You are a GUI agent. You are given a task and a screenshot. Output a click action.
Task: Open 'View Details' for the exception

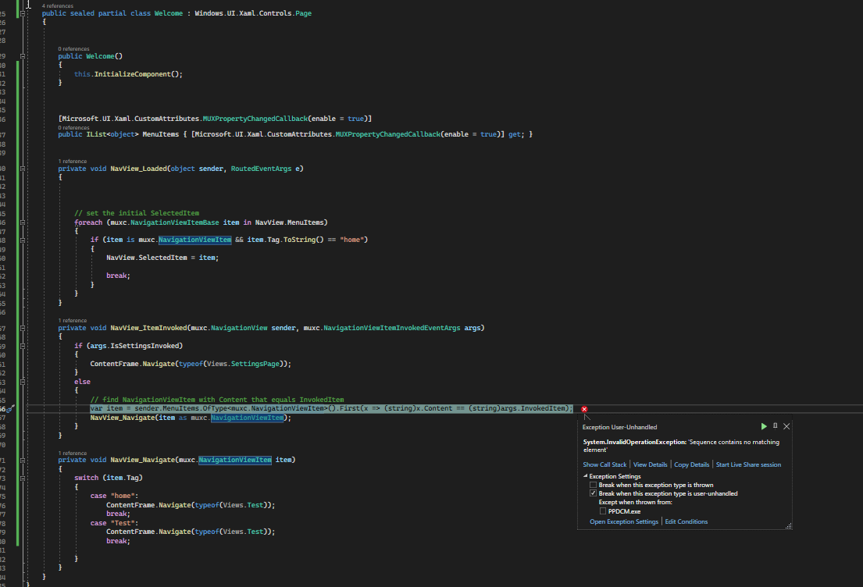650,464
